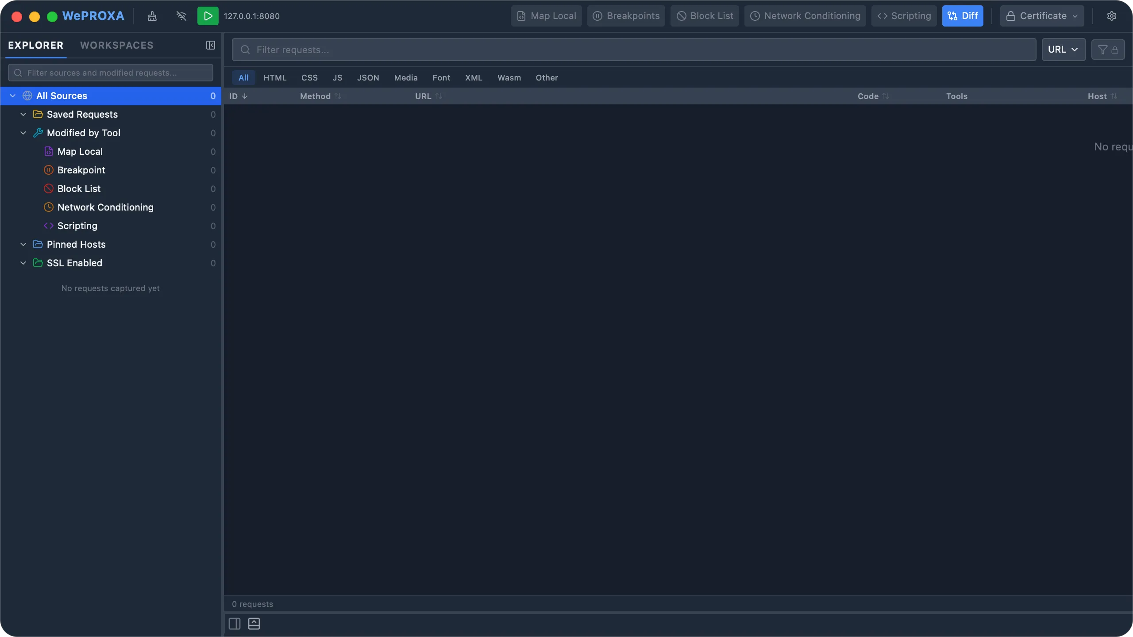Open the URL filter type dropdown
The height and width of the screenshot is (637, 1133).
click(x=1064, y=50)
